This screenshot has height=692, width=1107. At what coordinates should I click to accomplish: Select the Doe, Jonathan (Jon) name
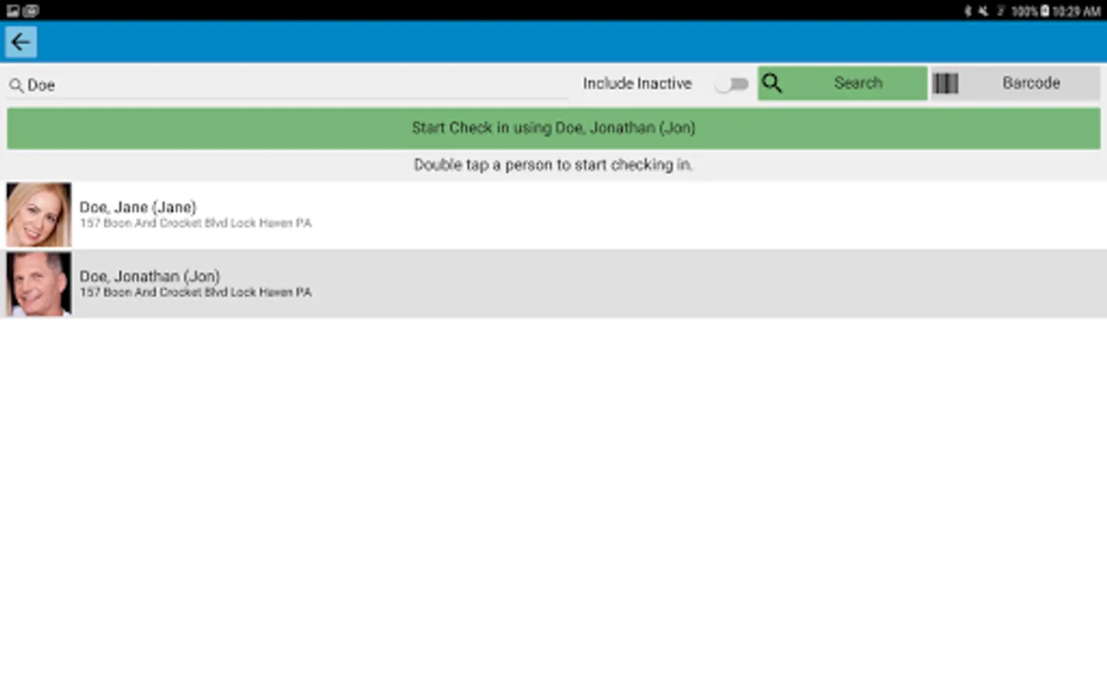tap(150, 276)
